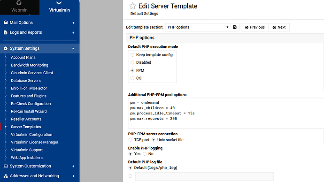This screenshot has width=324, height=182.
Task: Click the PHP options section header
Action: coord(225,38)
